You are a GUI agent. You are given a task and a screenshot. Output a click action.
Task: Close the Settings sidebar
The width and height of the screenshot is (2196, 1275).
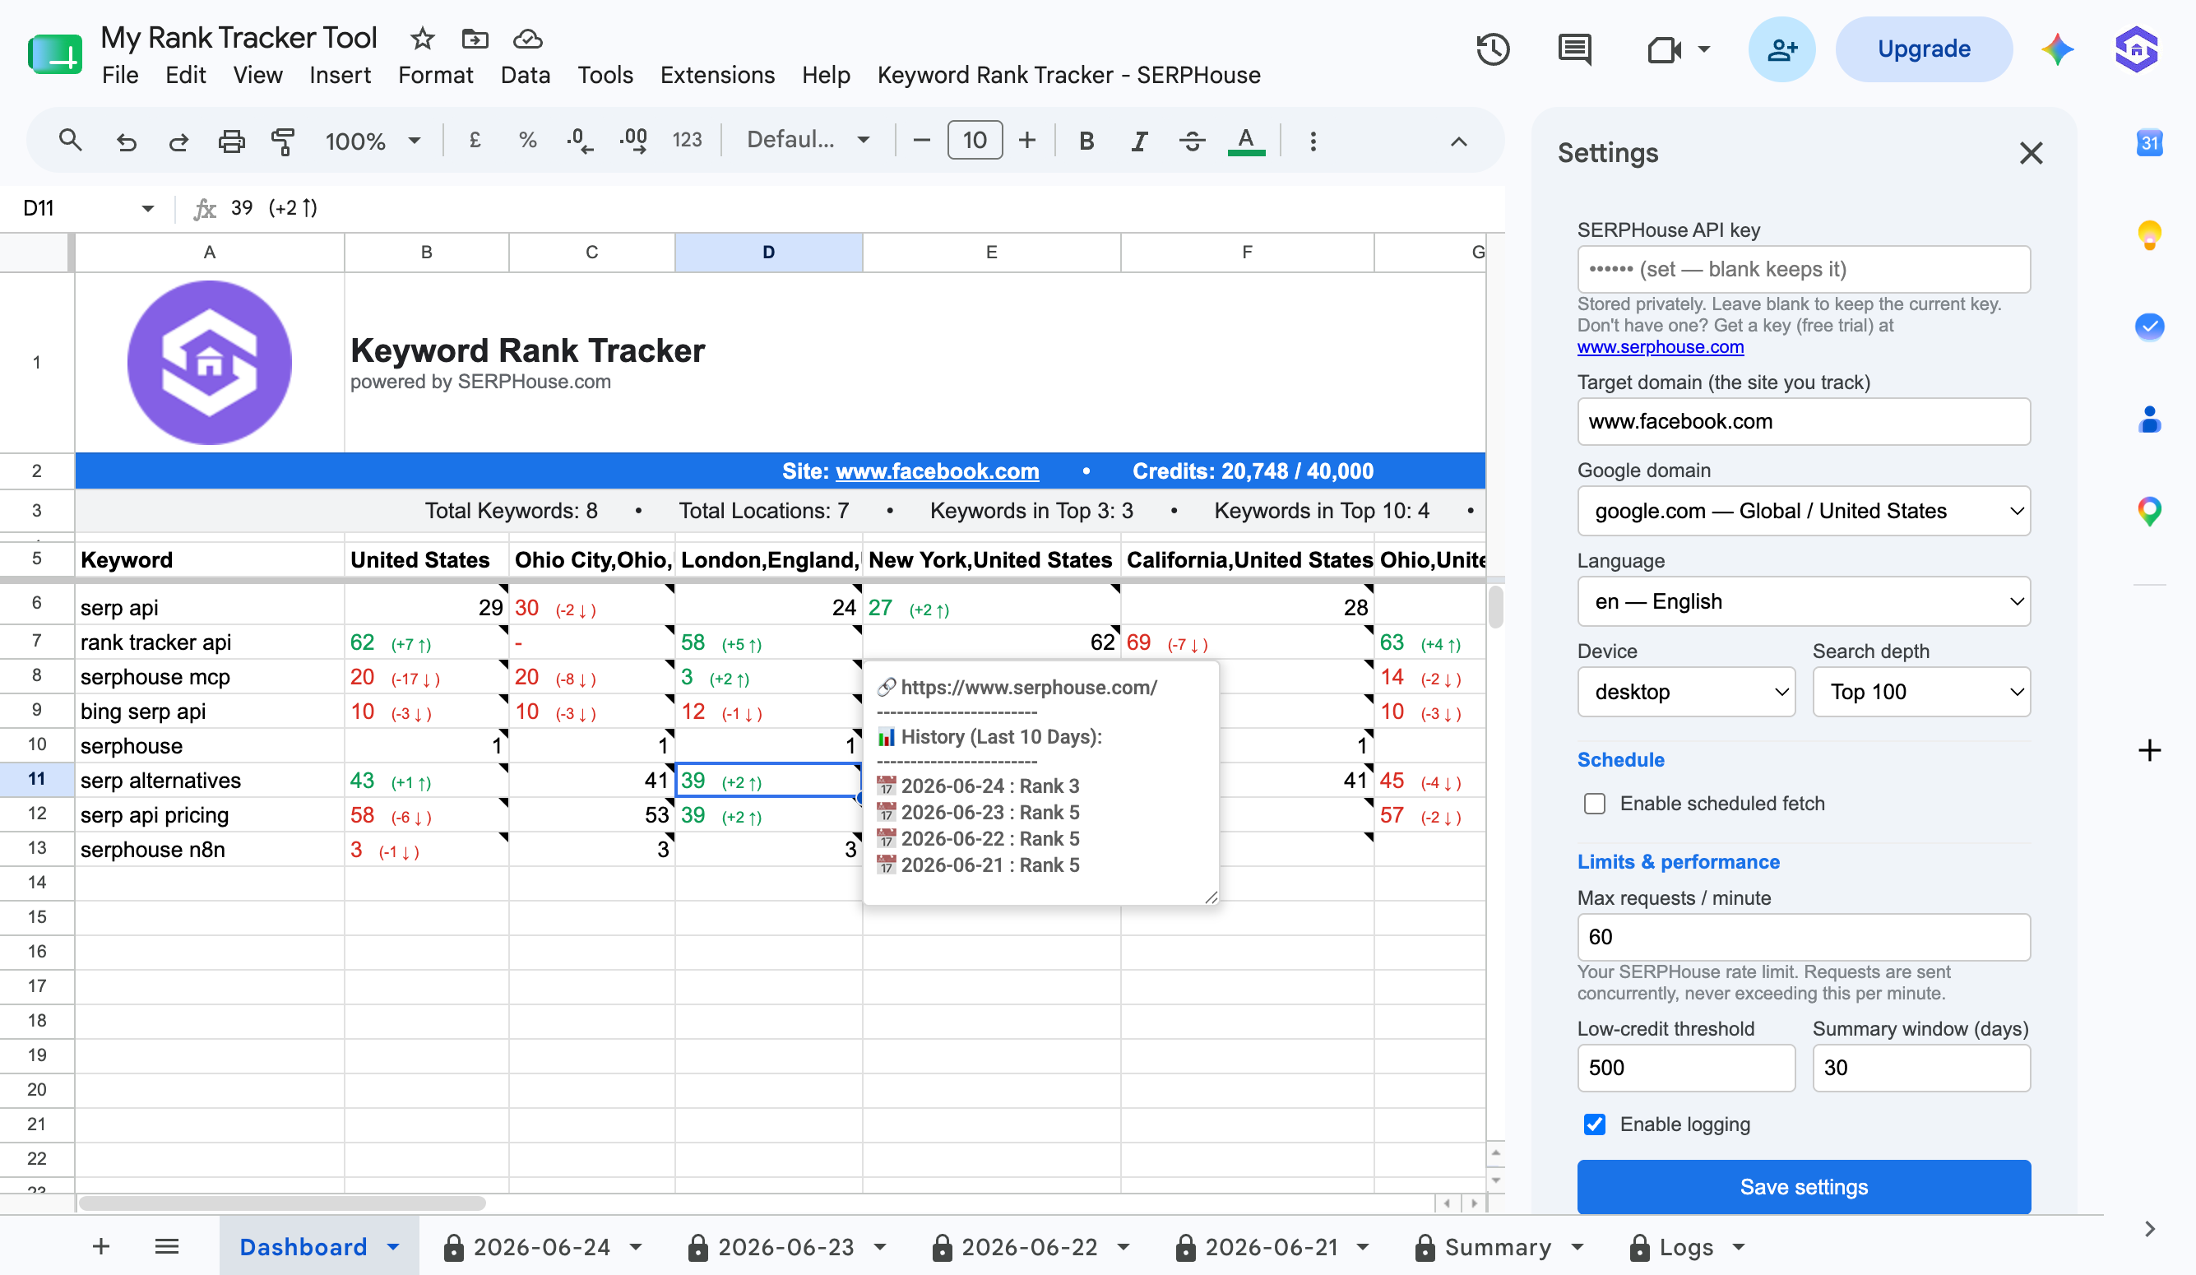[2031, 153]
